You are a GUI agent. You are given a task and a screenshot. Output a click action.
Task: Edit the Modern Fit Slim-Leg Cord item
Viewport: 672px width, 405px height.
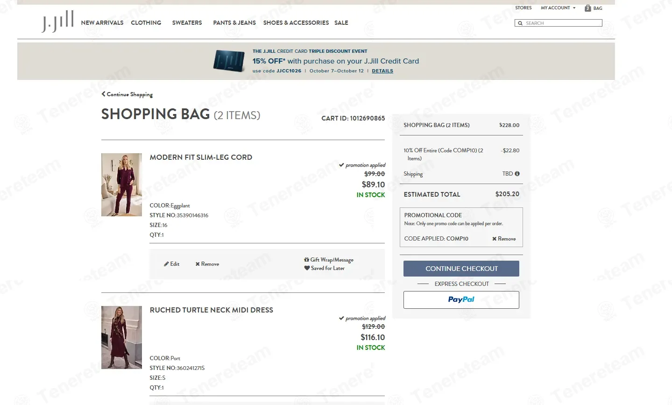pos(171,264)
